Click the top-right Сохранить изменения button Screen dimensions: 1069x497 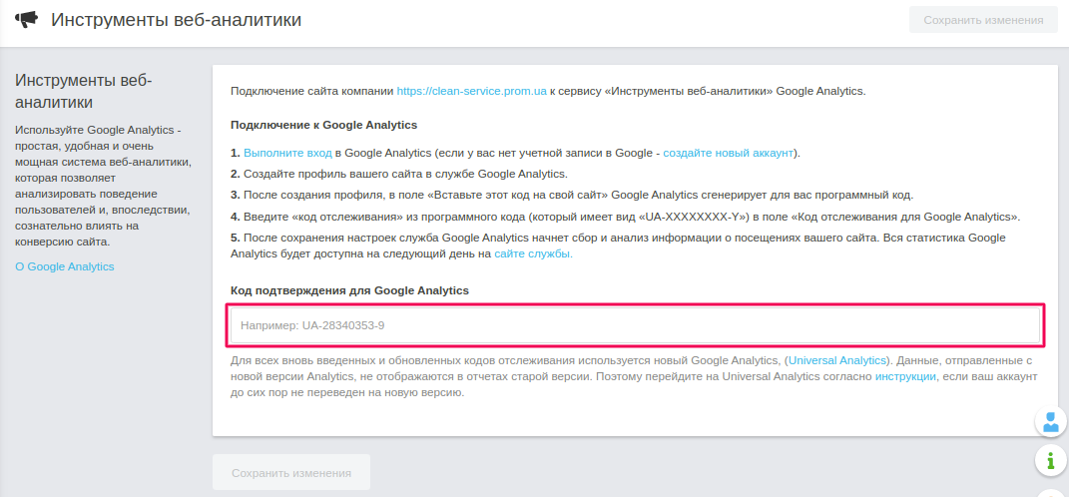[983, 20]
